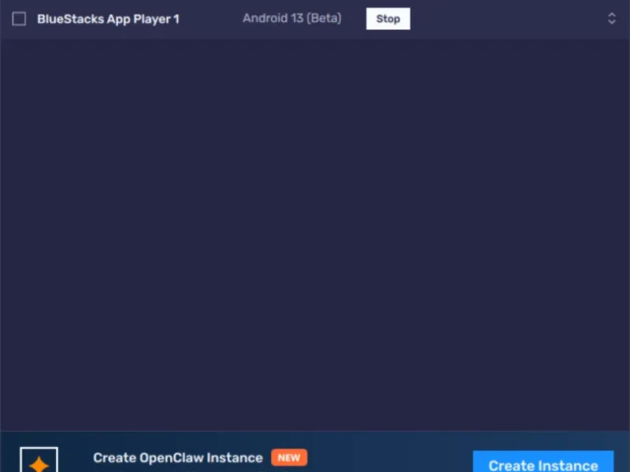Click the 'Create OpenClaw Instance' heading

[178, 458]
